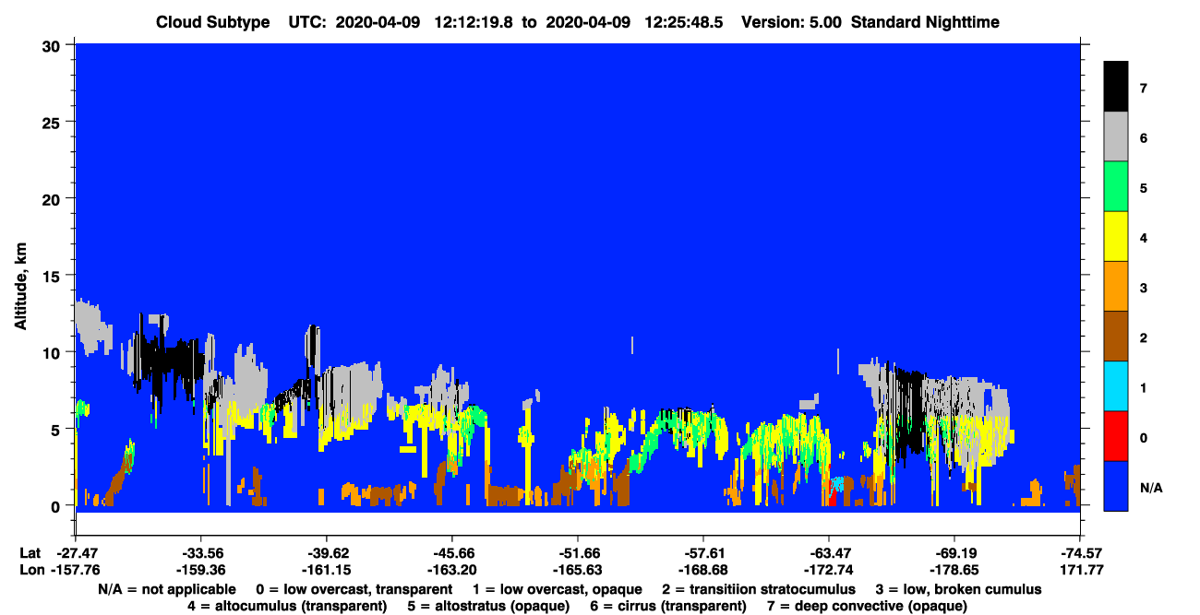Click the longitude value -159.36
The image size is (1200, 615).
click(201, 570)
